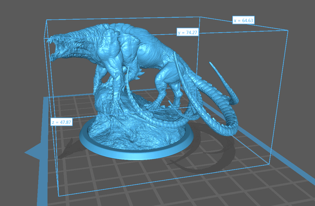Click the tail's shadow on build plate
The width and height of the screenshot is (315, 206).
pyautogui.click(x=196, y=164)
